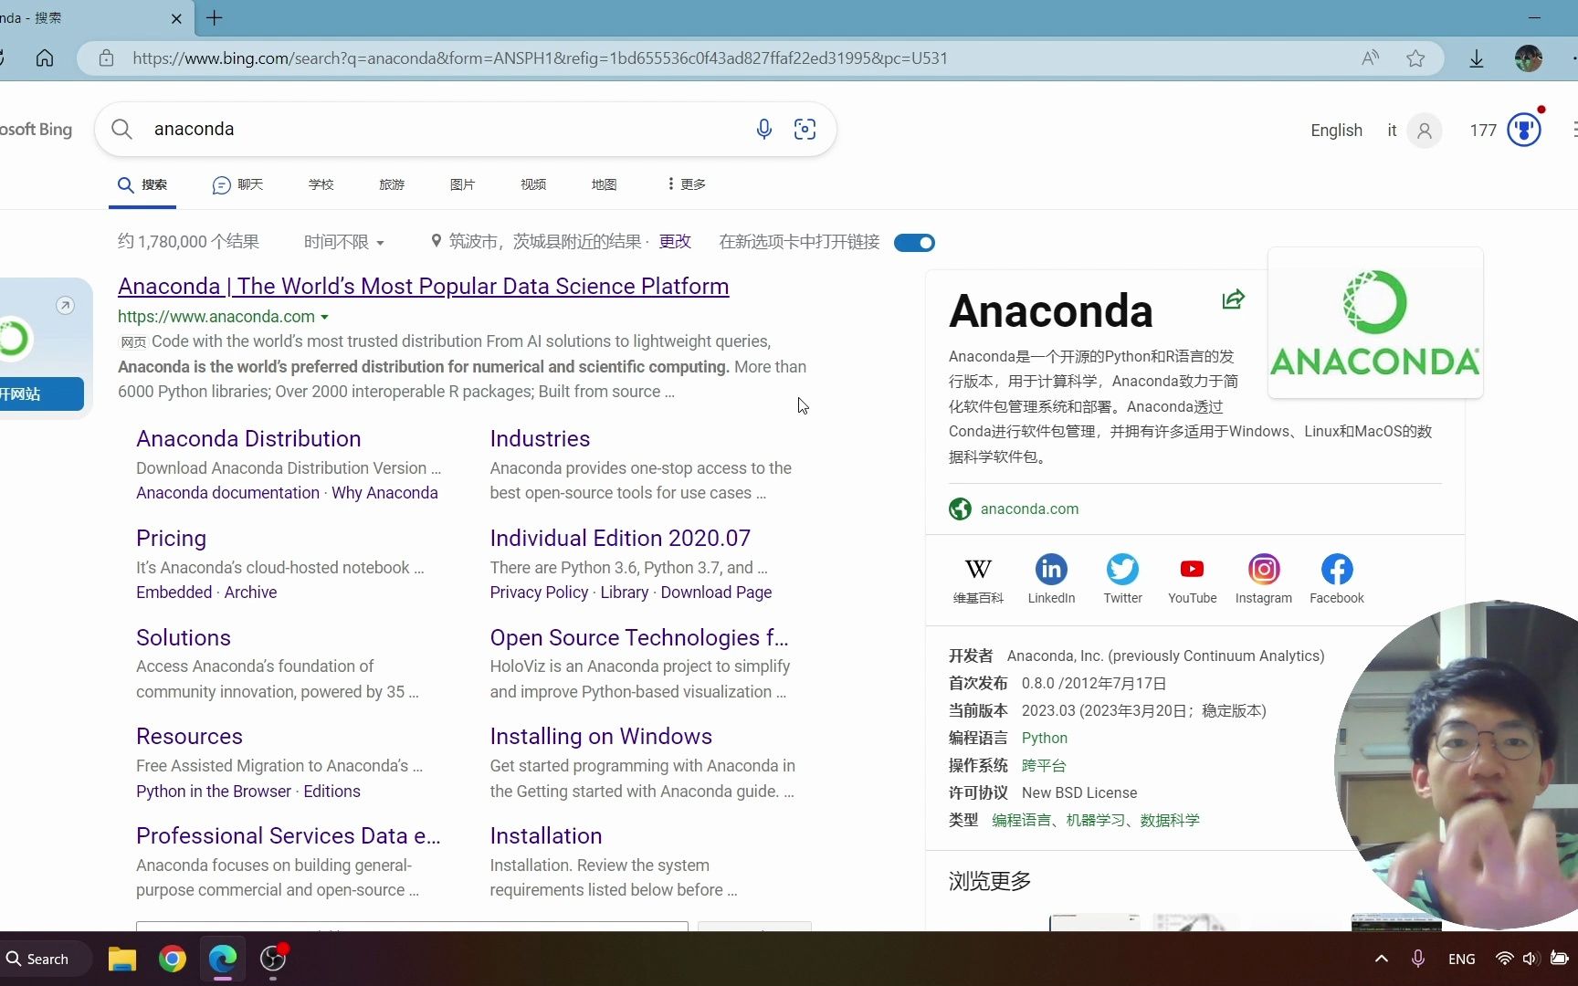Click the Windows taskbar Search box
The width and height of the screenshot is (1578, 986).
pos(46,959)
